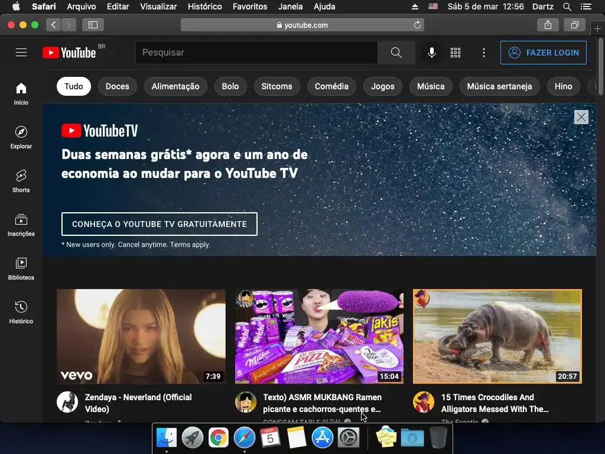Open Explorar in sidebar

click(21, 137)
